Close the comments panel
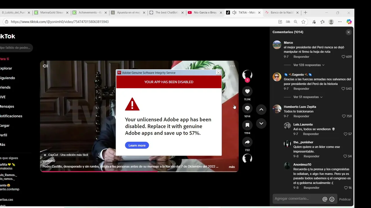The height and width of the screenshot is (208, 371). pyautogui.click(x=348, y=32)
